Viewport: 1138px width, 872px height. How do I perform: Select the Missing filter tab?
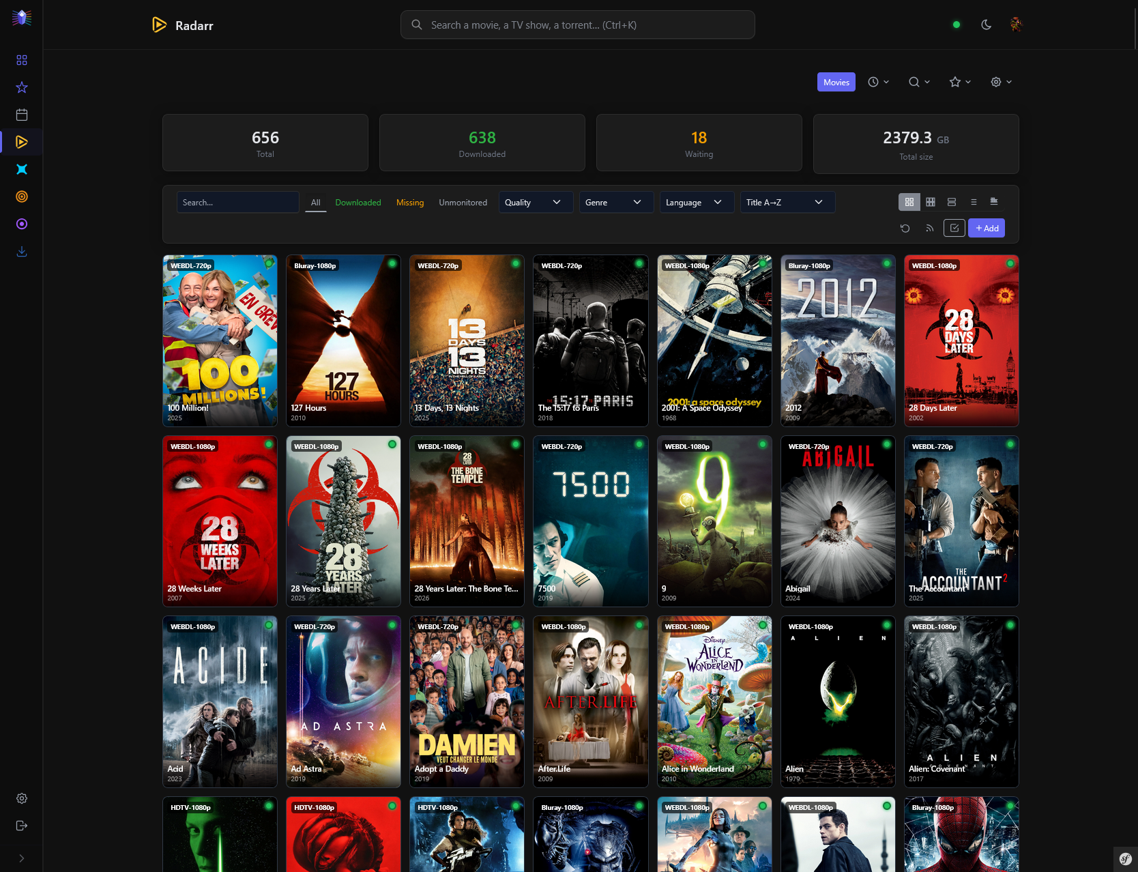pyautogui.click(x=410, y=203)
